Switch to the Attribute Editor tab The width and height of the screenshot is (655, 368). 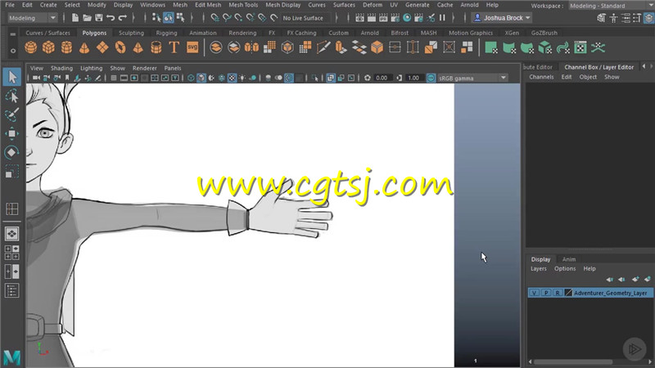tap(538, 67)
